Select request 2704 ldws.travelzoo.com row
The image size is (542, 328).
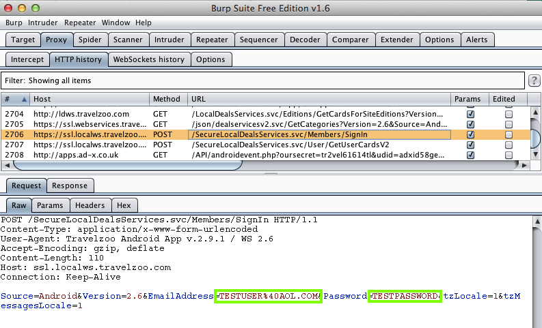265,114
